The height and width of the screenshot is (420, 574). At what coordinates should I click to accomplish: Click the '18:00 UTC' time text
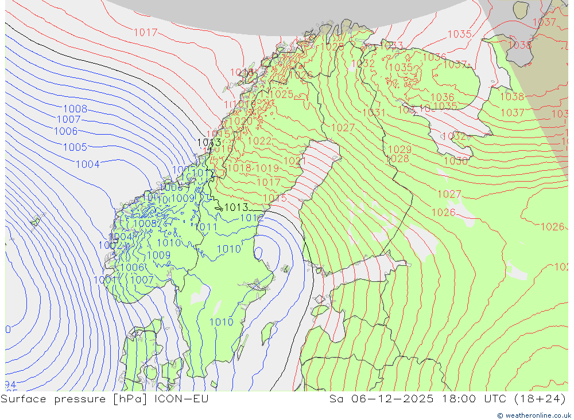tap(474, 398)
